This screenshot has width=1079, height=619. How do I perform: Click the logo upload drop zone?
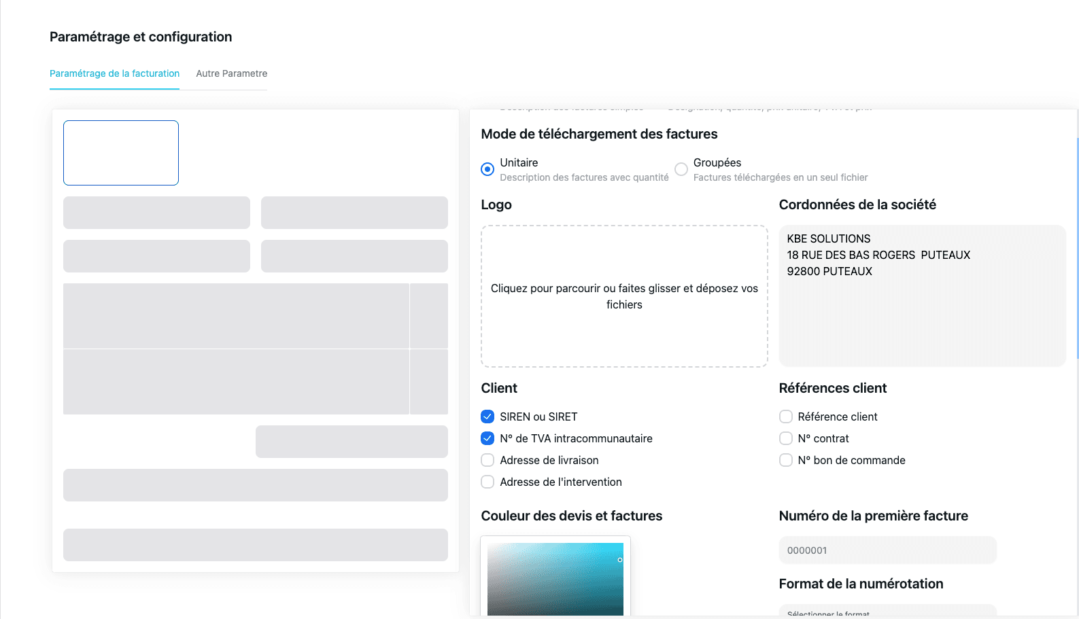click(624, 296)
